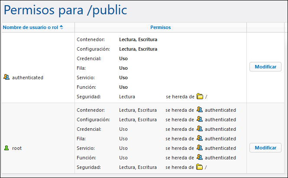Click the authenticated role group icon in first row
288x178 pixels.
click(6, 78)
